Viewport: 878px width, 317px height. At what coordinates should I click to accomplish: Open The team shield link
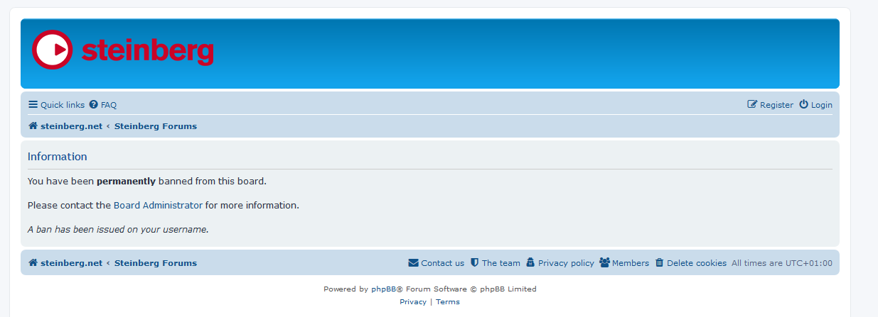(495, 263)
